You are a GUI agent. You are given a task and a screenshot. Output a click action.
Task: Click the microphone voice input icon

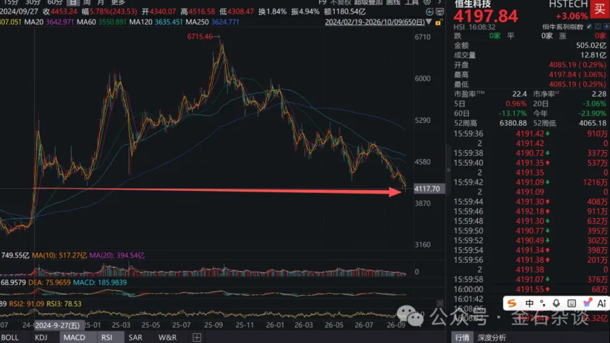(556, 303)
